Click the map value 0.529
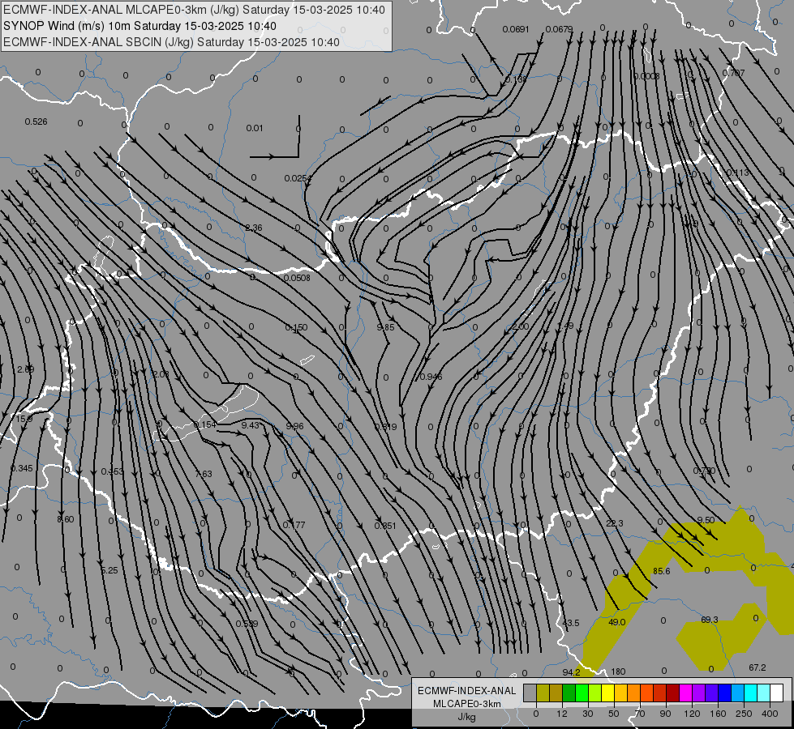The image size is (794, 729). [x=247, y=624]
